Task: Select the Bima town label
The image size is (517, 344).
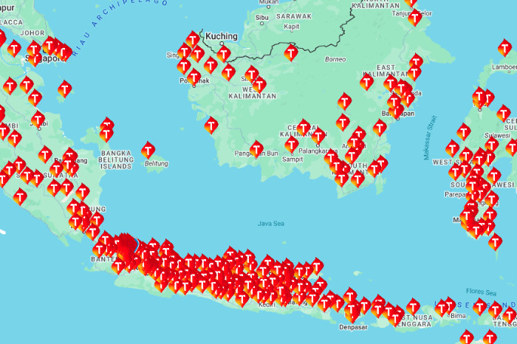Action: [459, 316]
